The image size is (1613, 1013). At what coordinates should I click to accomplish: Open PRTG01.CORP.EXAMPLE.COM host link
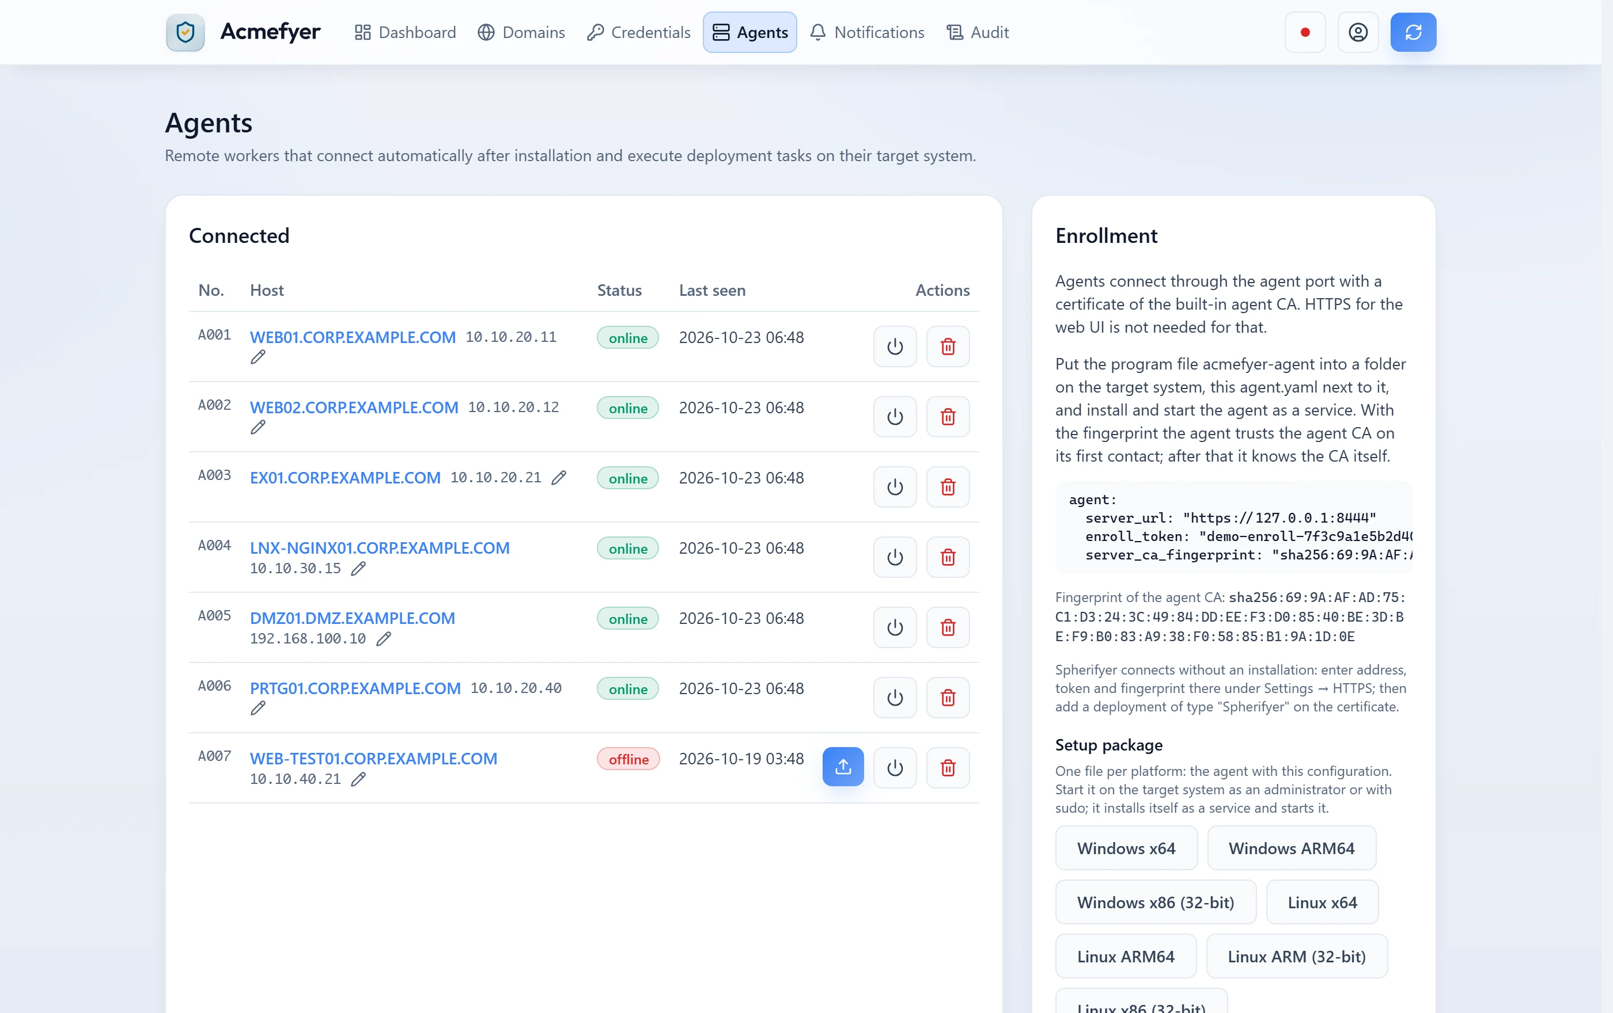(355, 688)
